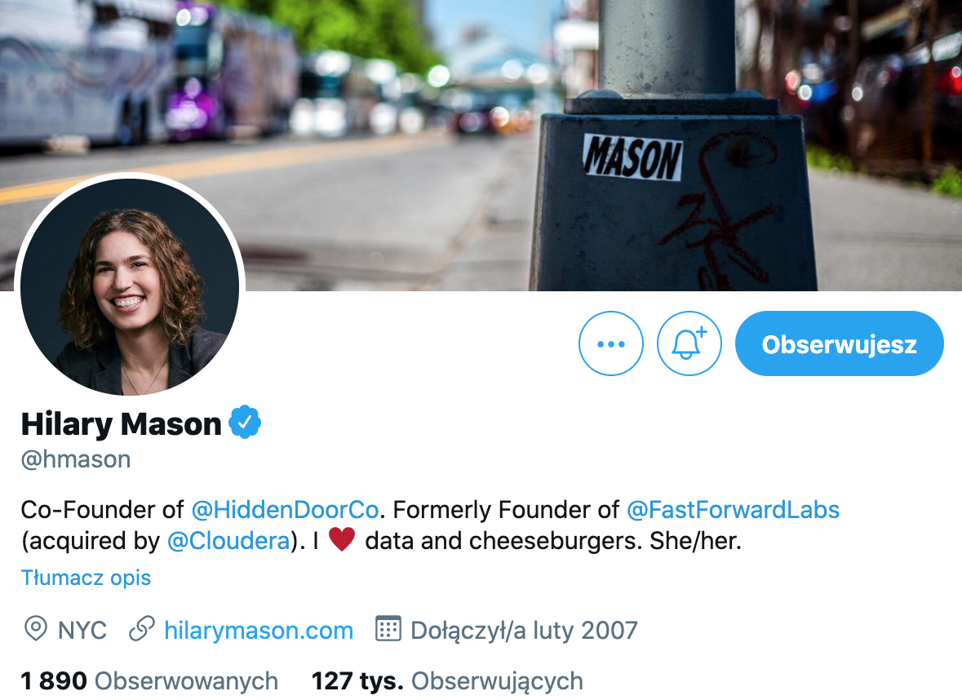Click the red heart emoji in bio
This screenshot has height=700, width=962.
(342, 540)
